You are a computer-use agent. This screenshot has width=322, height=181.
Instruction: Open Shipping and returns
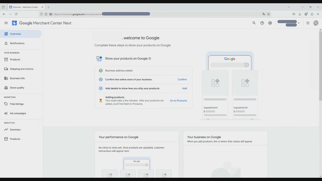(x=21, y=69)
